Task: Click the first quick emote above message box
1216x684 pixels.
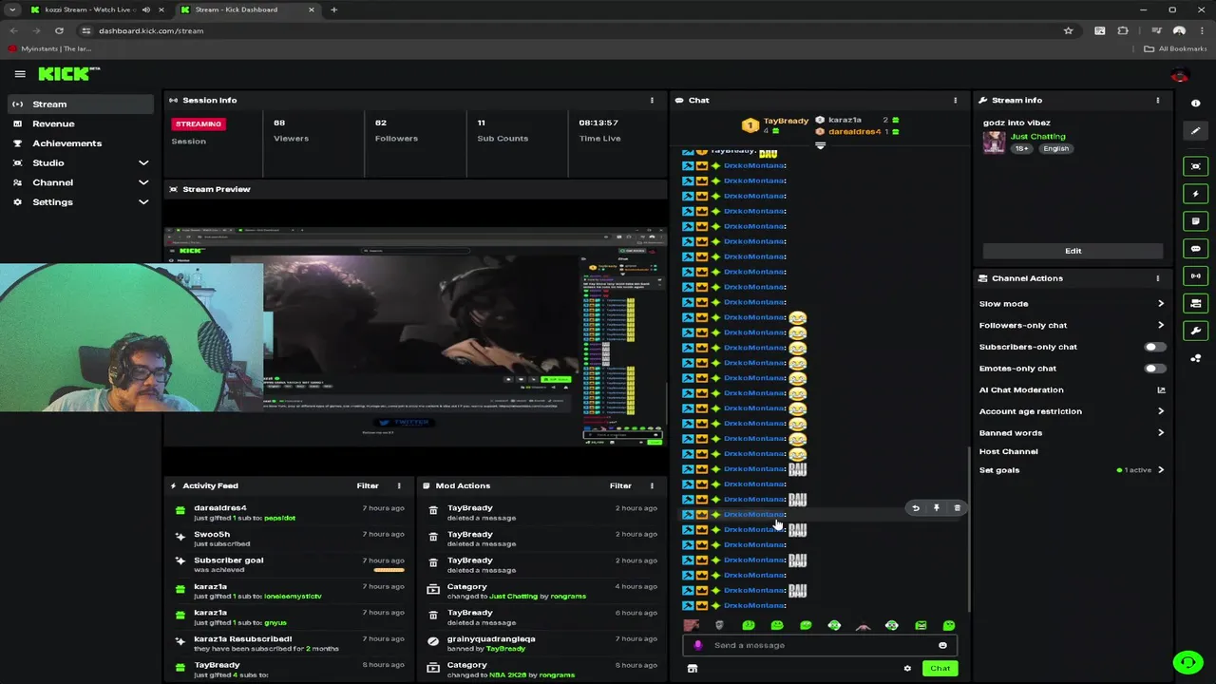Action: 692,625
